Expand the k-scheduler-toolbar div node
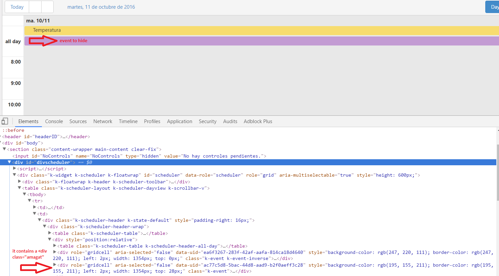499x276 pixels. 19,182
